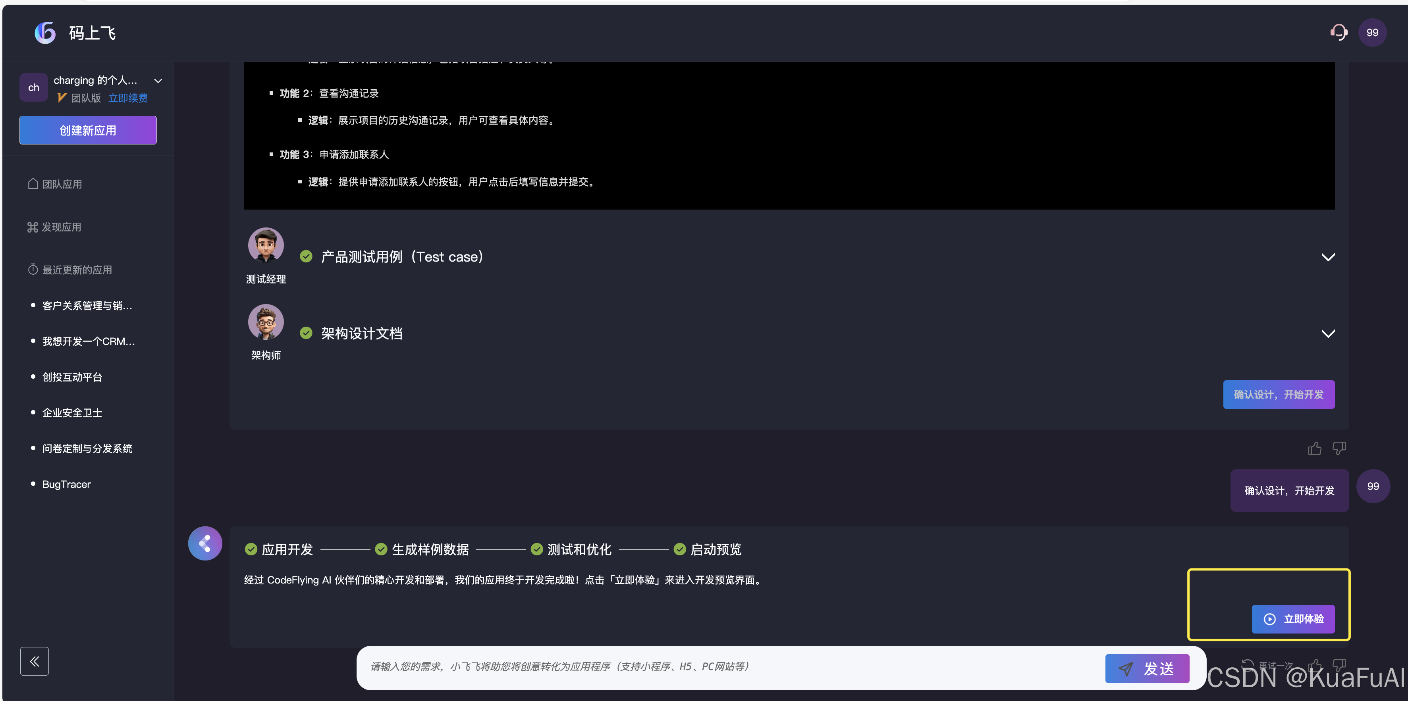Viewport: 1408px width, 701px height.
Task: Open charging workspace dropdown
Action: point(158,81)
